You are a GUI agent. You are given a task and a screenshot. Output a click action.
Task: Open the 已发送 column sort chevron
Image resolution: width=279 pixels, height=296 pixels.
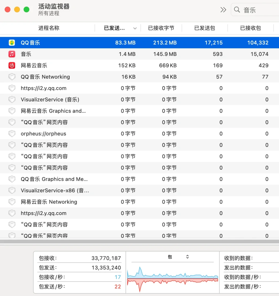(x=135, y=28)
